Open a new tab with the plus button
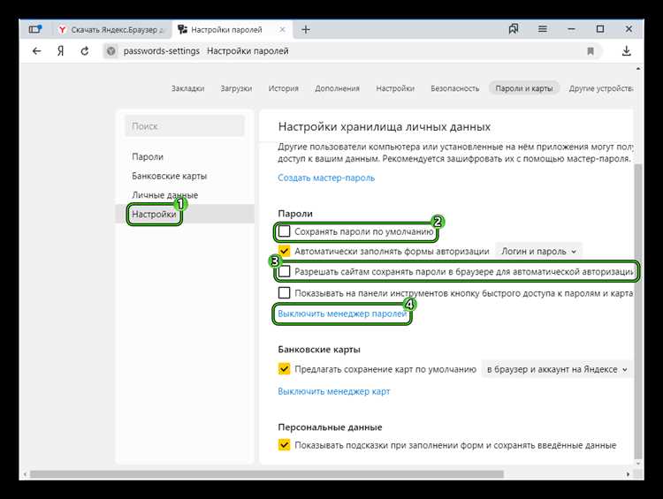The width and height of the screenshot is (663, 499). point(306,29)
